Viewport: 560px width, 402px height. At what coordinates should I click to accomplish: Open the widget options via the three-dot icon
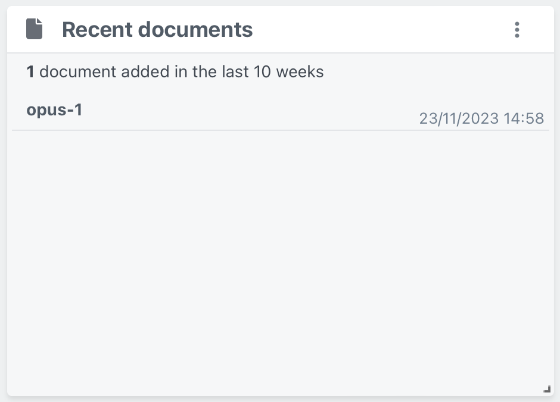[517, 30]
